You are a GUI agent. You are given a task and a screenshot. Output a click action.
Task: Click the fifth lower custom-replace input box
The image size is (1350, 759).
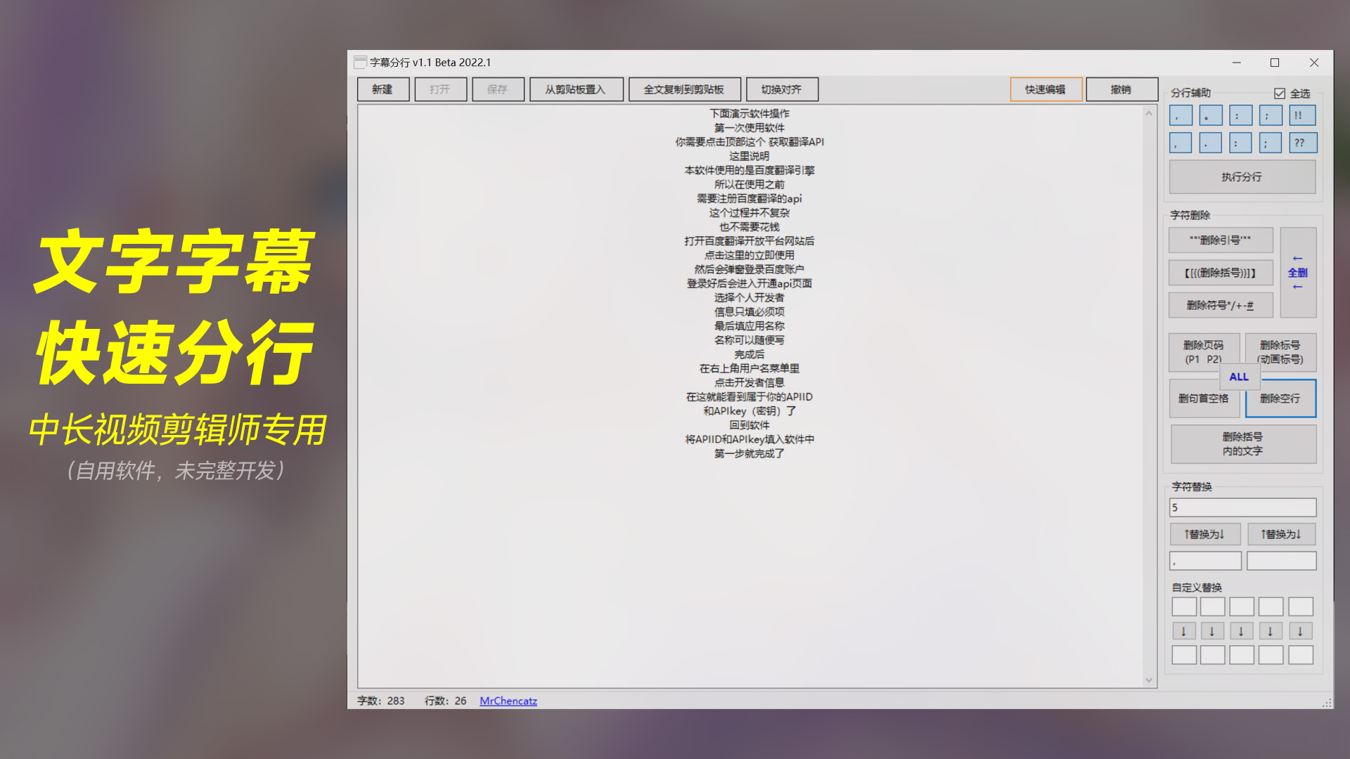[1301, 655]
